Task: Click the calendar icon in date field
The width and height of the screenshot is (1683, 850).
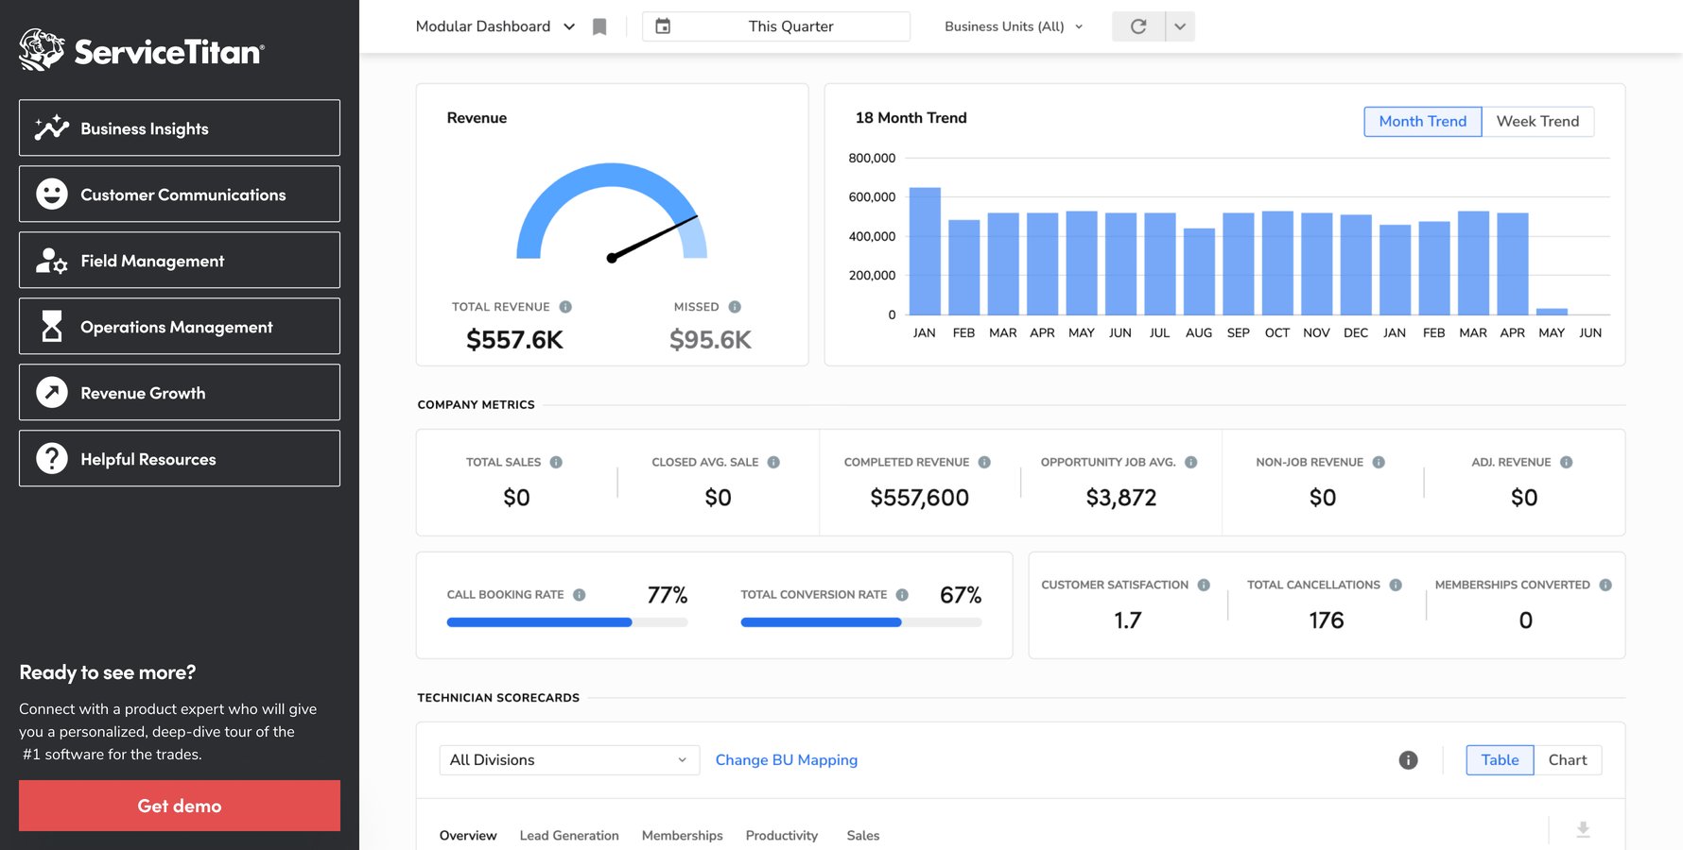Action: point(663,26)
